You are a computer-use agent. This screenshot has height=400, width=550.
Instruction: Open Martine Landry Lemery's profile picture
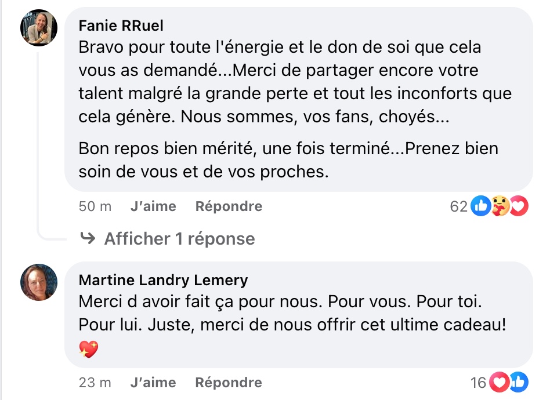coord(39,282)
